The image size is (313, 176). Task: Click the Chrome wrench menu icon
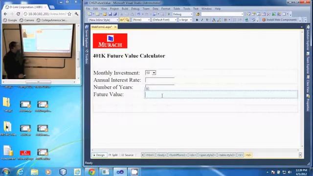coord(76,14)
